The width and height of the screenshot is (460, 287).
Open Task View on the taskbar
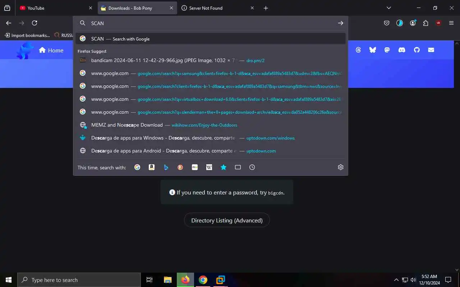(x=149, y=280)
